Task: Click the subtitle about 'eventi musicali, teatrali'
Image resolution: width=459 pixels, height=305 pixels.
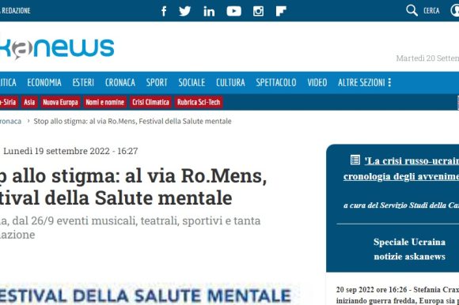Action: (x=131, y=228)
